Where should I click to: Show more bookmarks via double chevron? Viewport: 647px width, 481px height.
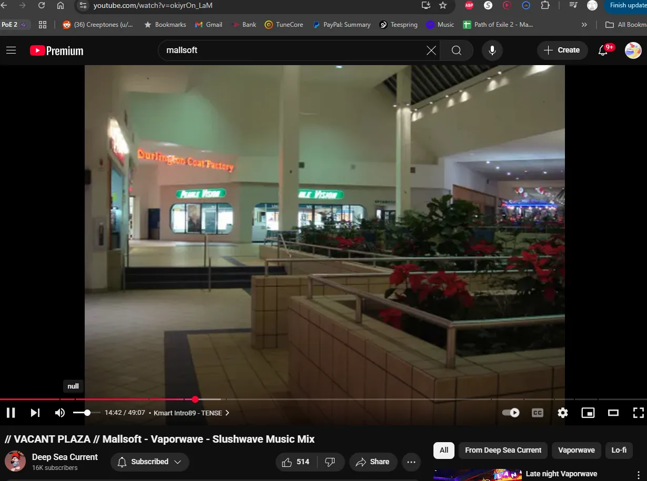click(584, 25)
